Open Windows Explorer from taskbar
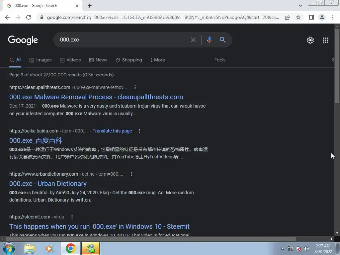 (x=30, y=249)
